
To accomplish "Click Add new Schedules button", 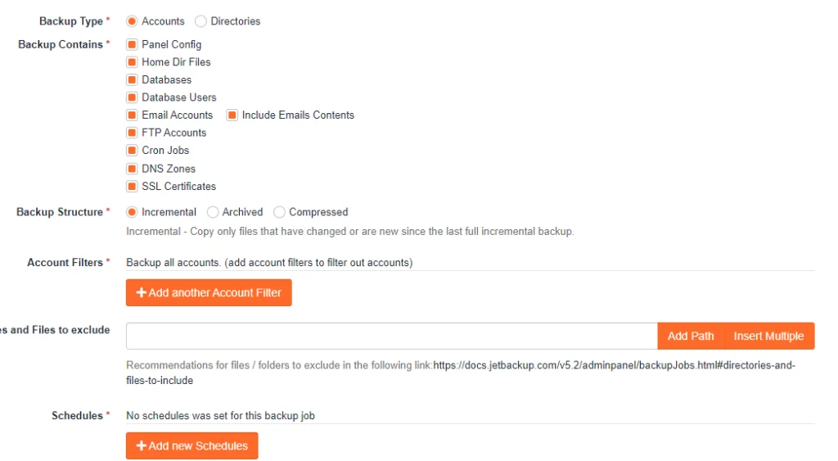I will click(191, 445).
